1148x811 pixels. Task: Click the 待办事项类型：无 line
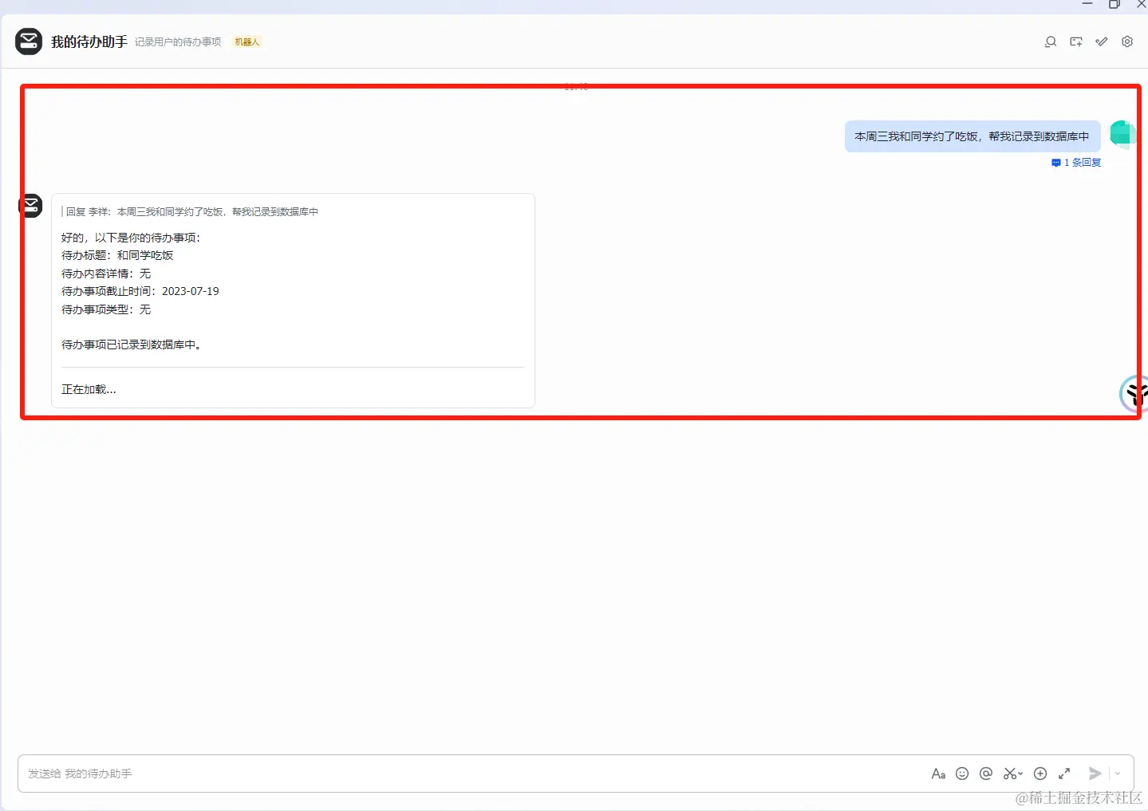(x=106, y=309)
